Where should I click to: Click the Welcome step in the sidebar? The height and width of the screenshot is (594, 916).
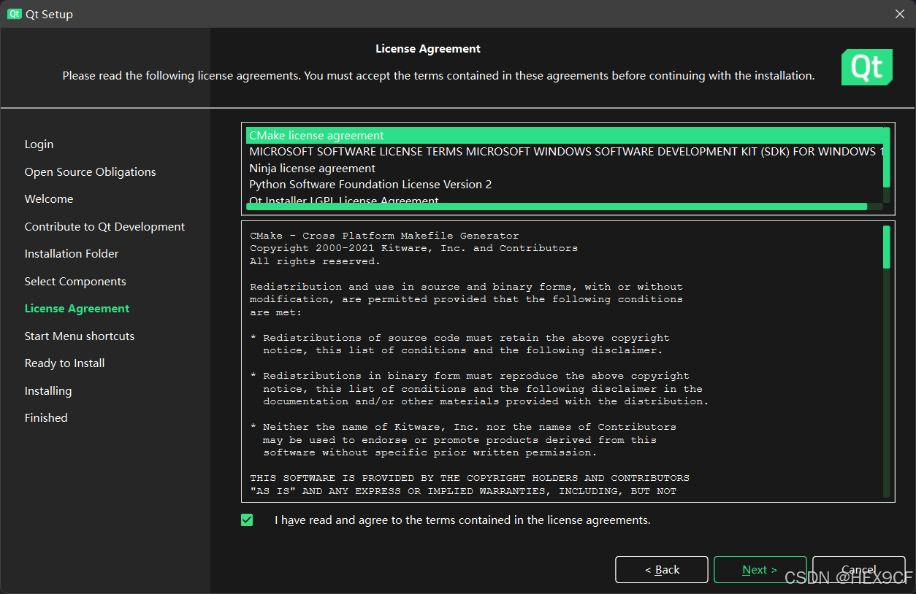coord(49,199)
